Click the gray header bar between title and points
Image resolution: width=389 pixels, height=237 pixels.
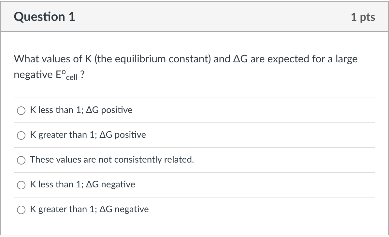(x=213, y=17)
